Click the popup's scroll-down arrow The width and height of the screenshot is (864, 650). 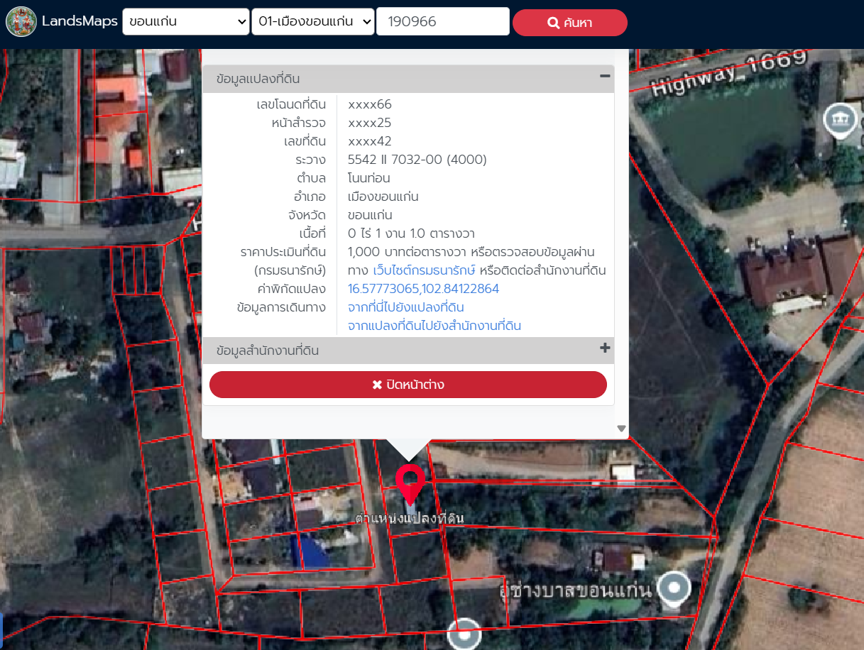coord(621,428)
